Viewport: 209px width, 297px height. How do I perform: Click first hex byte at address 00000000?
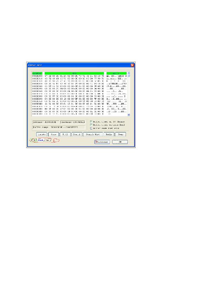point(46,76)
